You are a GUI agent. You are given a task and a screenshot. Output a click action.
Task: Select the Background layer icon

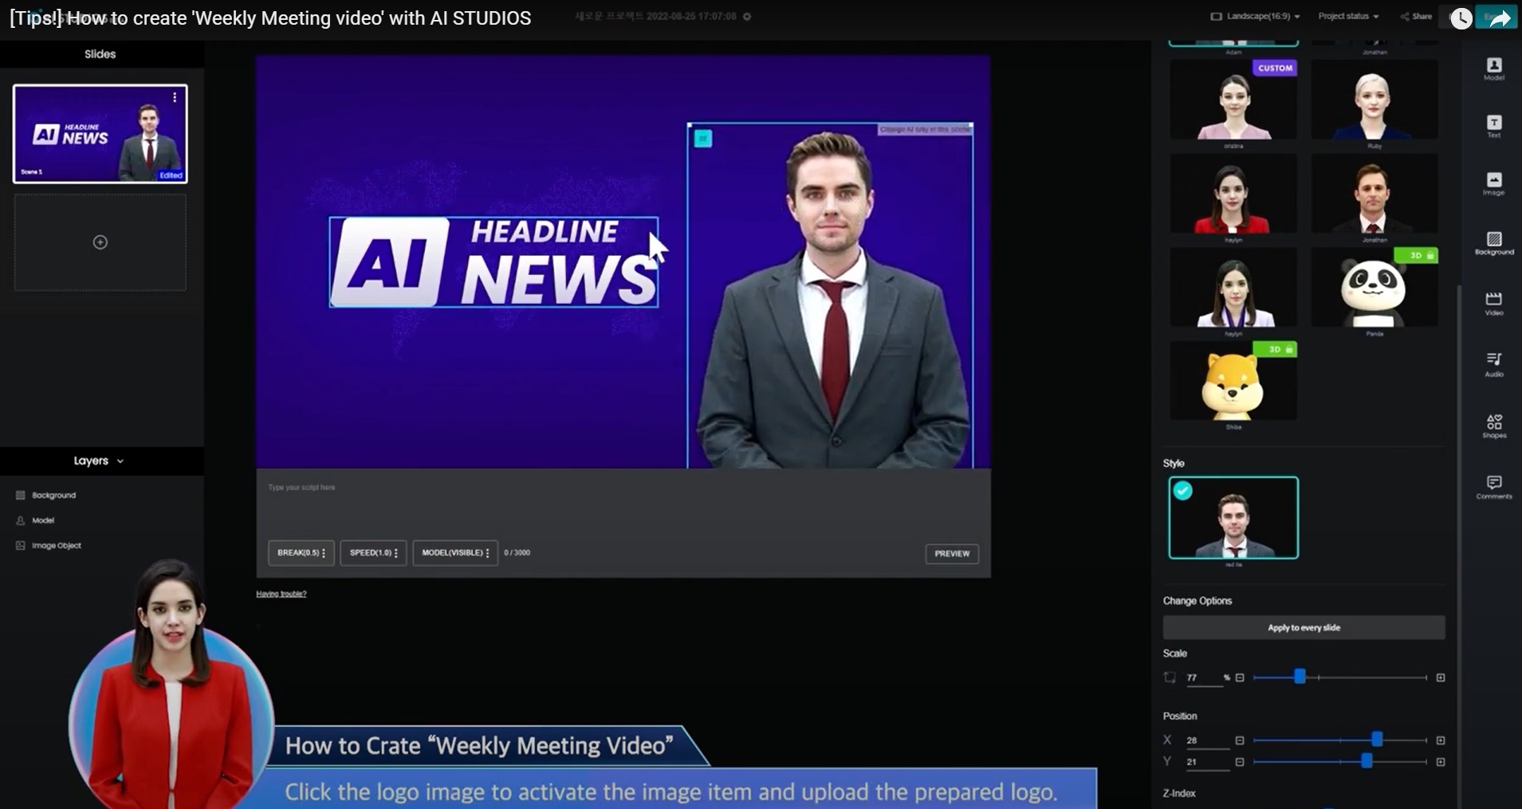21,495
